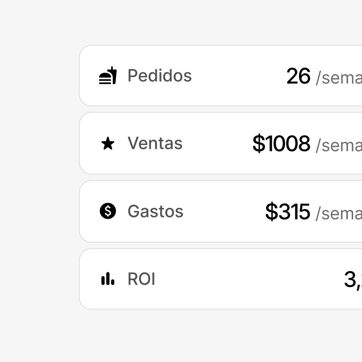This screenshot has width=362, height=362.
Task: Click the weekly unit text after $315
Action: pos(339,213)
